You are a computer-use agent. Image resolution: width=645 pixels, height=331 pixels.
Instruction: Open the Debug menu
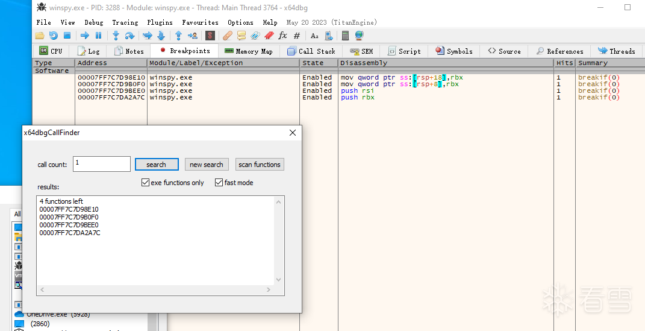coord(94,22)
